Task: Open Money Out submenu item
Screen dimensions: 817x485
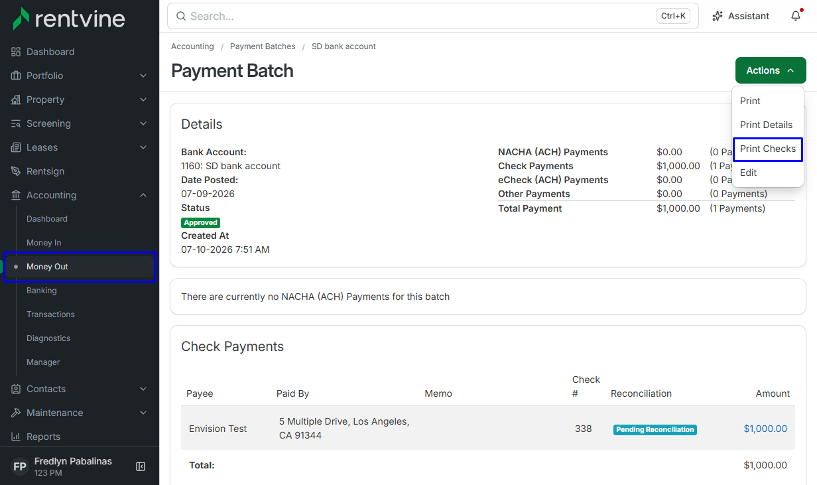Action: [80, 267]
